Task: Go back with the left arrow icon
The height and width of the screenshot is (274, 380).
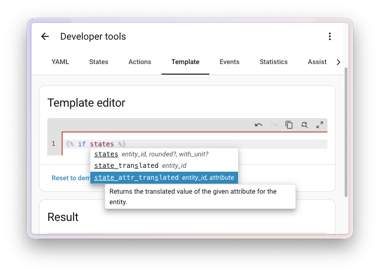Action: click(45, 37)
